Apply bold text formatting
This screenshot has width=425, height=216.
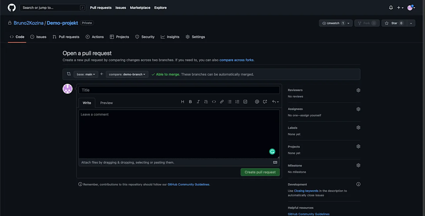pos(190,102)
